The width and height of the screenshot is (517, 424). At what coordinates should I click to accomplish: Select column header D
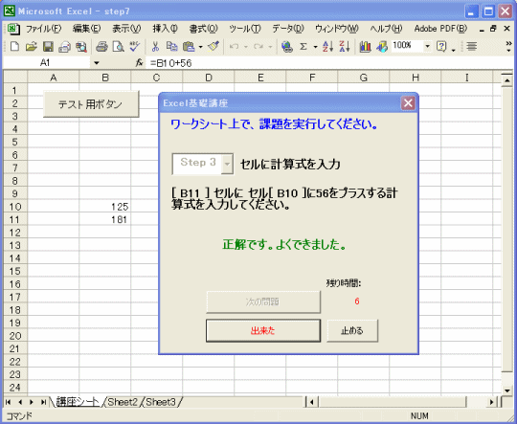click(209, 78)
